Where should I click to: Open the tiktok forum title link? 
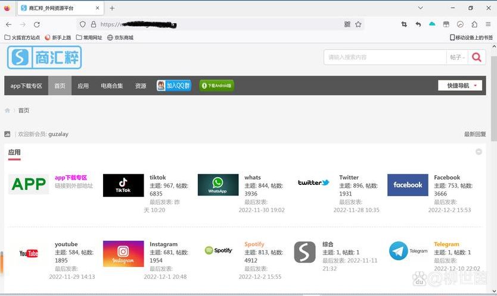click(x=157, y=177)
